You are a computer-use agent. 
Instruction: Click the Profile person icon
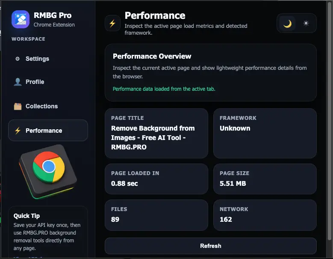point(18,82)
